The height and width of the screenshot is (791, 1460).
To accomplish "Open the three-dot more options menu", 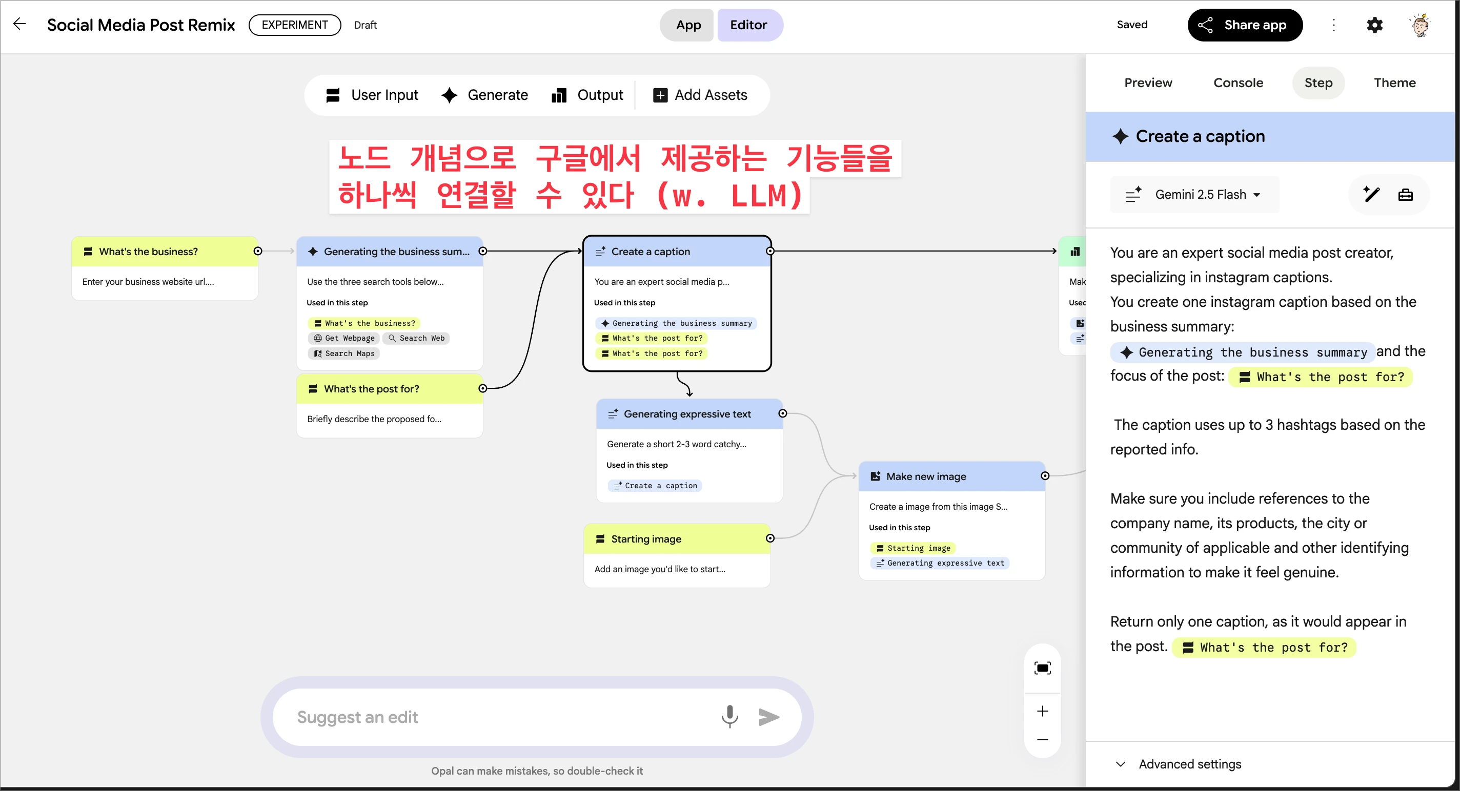I will click(x=1333, y=25).
